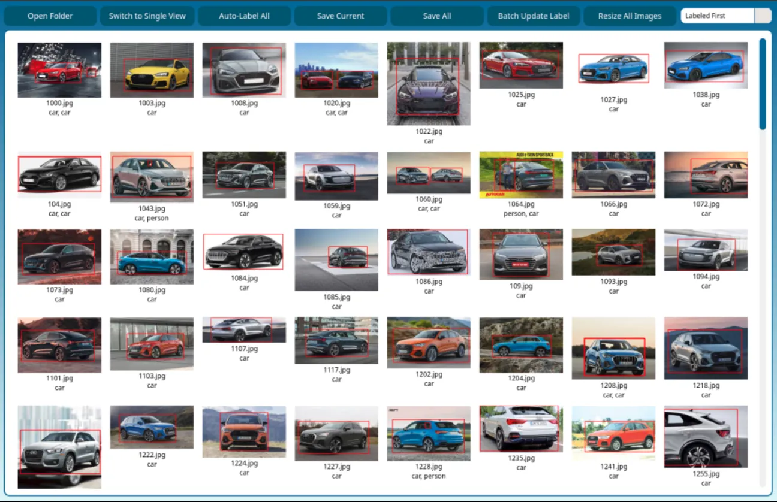
Task: Select thumbnail 1022.jpg
Action: (x=429, y=83)
